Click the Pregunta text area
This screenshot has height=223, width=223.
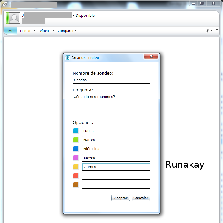pos(111,105)
